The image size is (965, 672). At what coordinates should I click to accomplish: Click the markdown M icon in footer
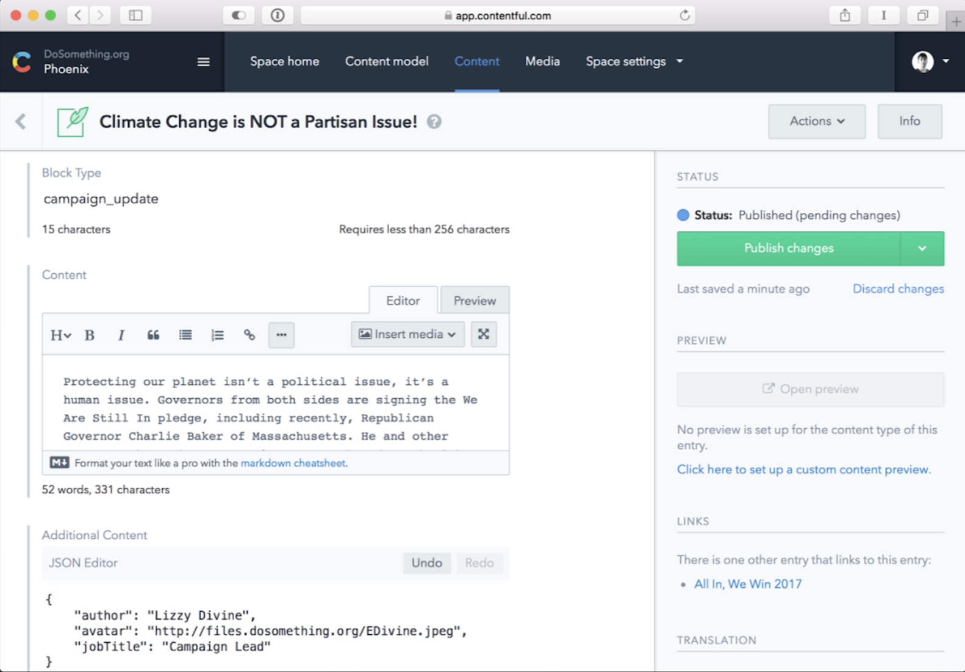click(x=59, y=463)
